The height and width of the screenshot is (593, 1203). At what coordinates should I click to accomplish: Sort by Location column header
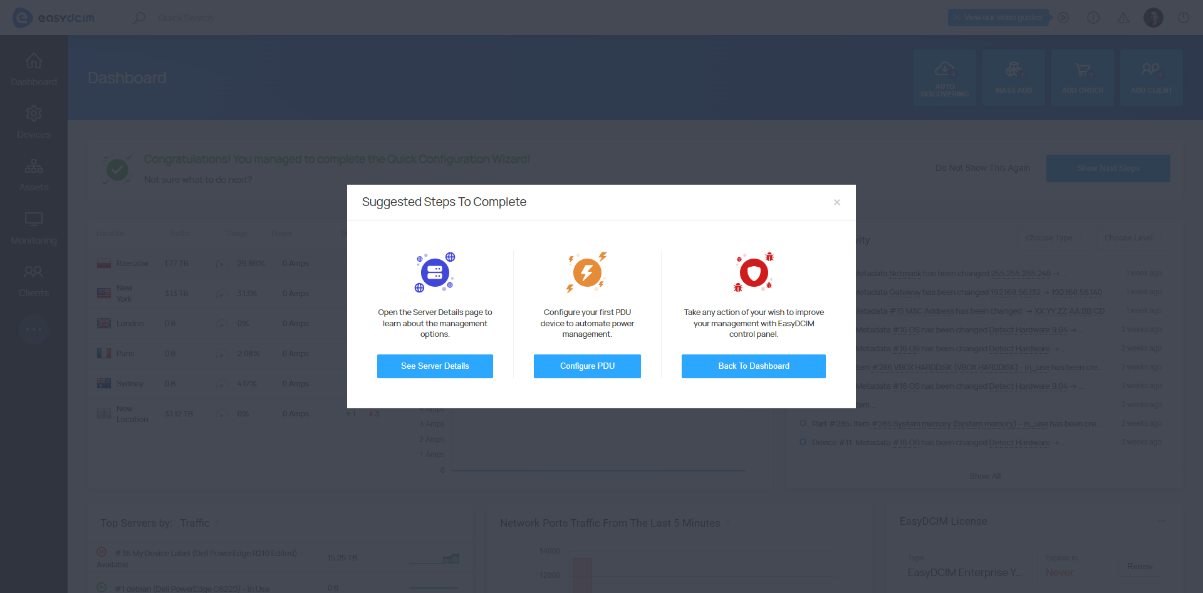pos(111,234)
